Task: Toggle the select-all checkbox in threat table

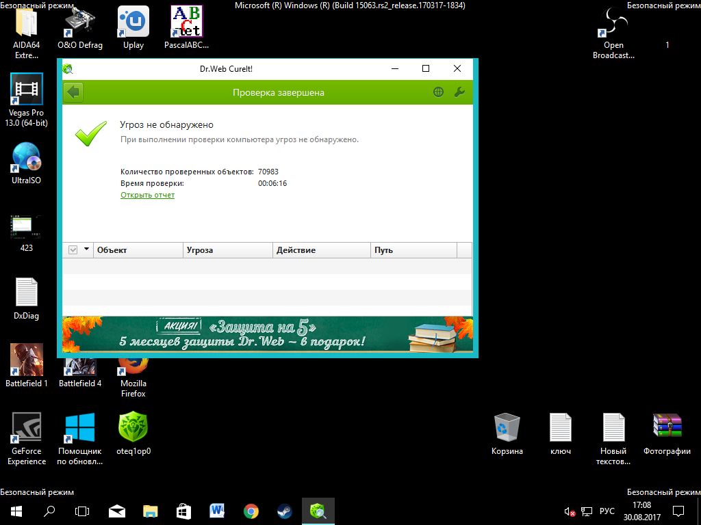Action: point(73,250)
